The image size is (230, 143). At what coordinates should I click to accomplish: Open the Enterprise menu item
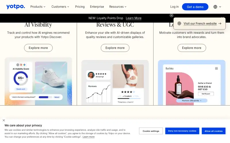point(97,7)
